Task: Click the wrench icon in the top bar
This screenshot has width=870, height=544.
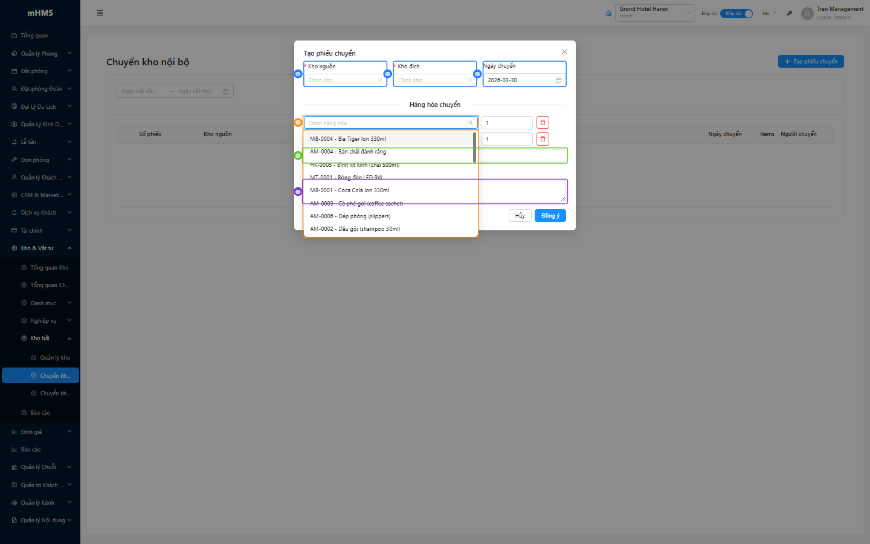Action: point(789,13)
